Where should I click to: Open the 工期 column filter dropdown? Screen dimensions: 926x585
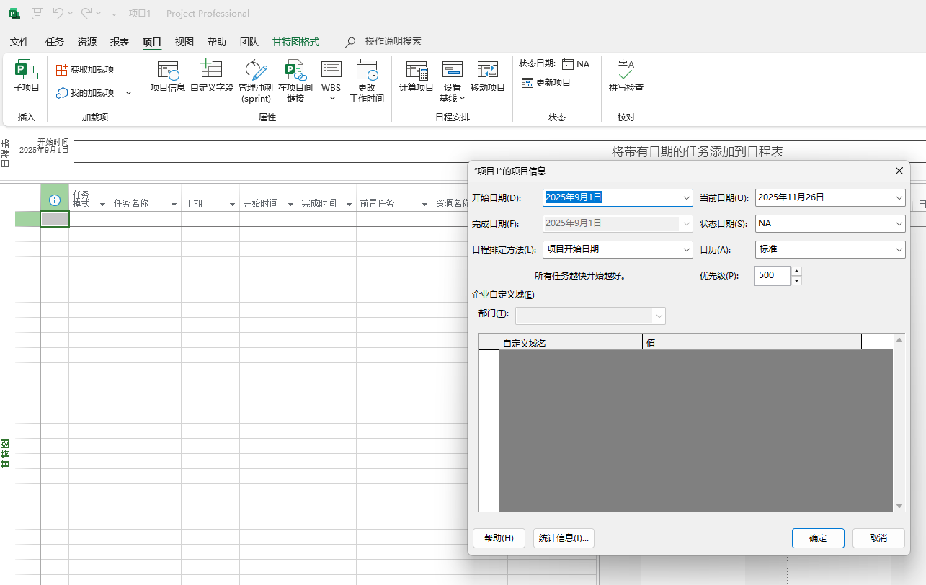click(232, 205)
